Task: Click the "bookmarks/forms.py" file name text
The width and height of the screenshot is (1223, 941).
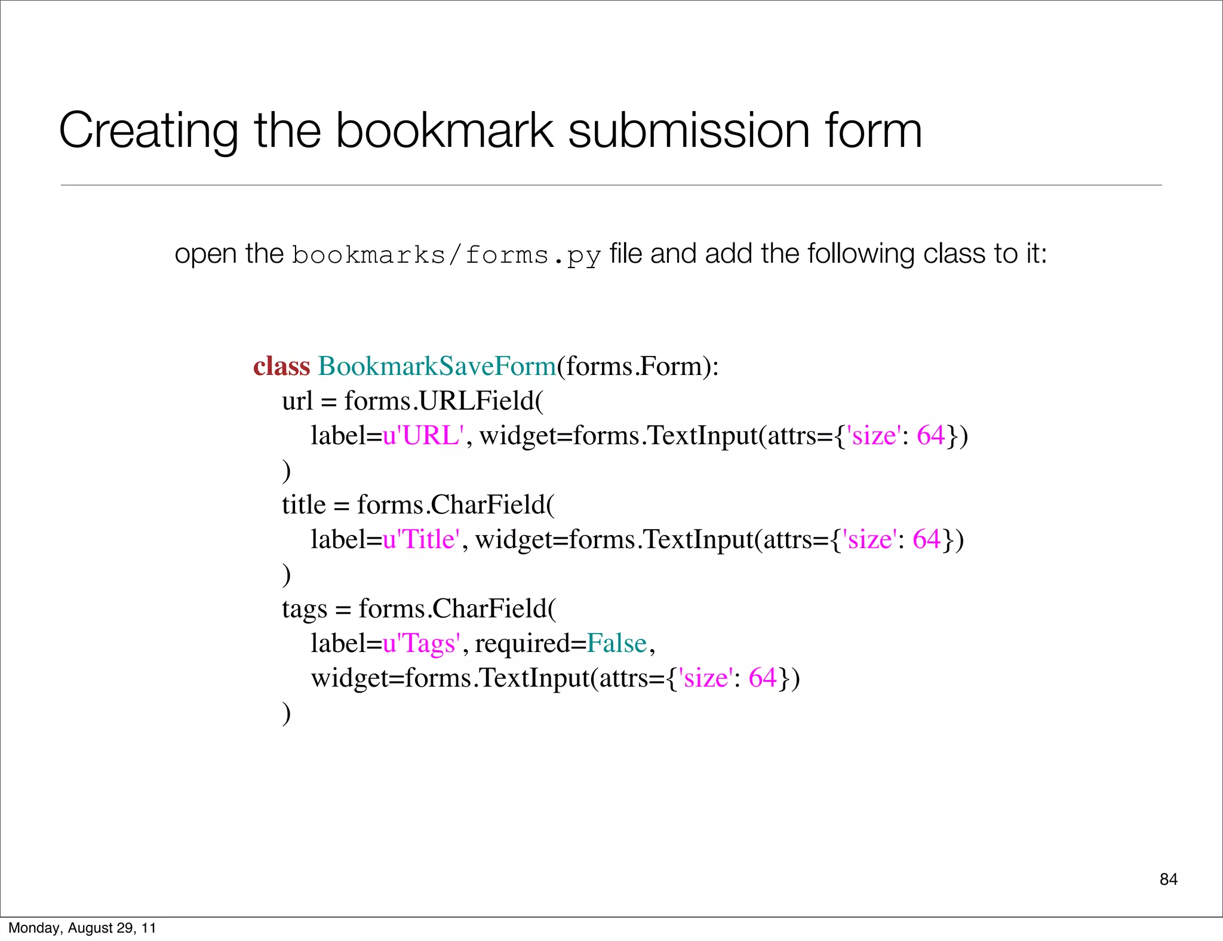Action: [x=445, y=256]
